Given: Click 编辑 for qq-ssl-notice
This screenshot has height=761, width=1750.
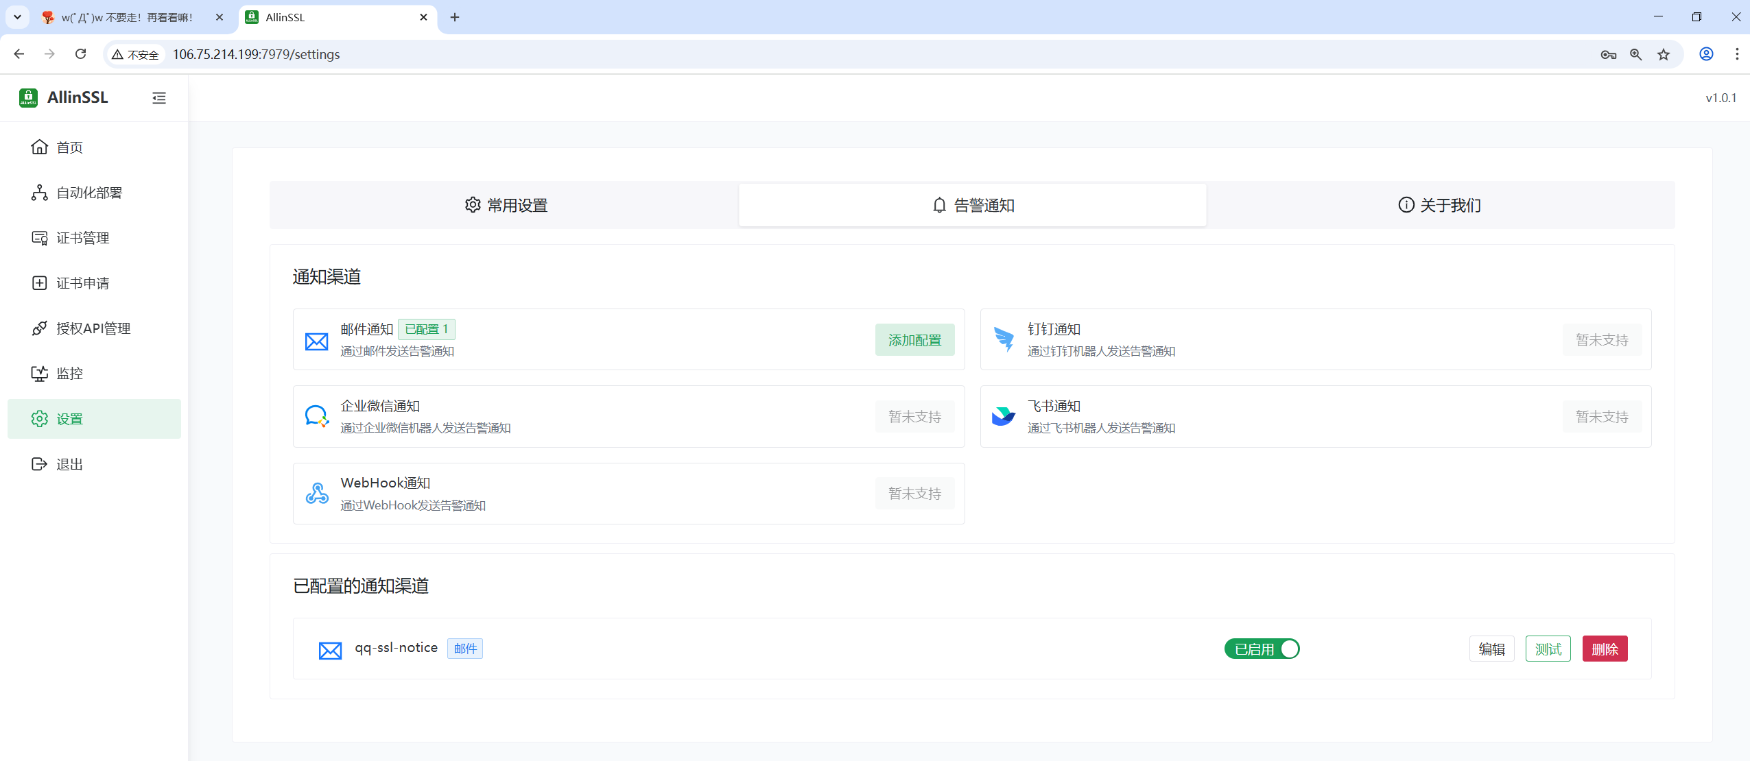Looking at the screenshot, I should click(x=1491, y=649).
